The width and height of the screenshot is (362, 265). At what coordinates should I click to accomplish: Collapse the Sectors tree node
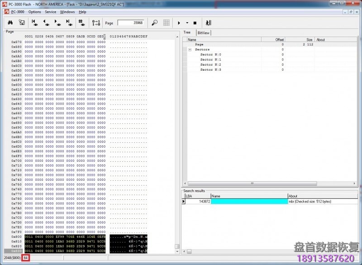(x=191, y=49)
